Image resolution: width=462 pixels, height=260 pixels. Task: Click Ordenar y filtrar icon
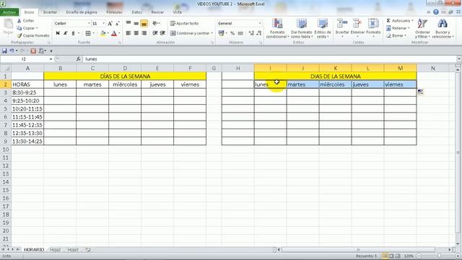point(422,24)
